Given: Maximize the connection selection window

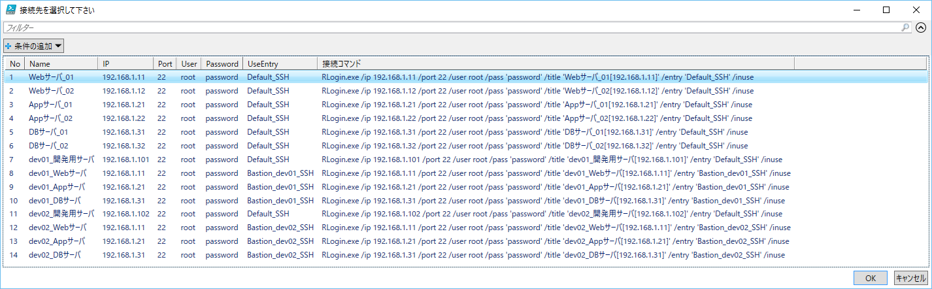Looking at the screenshot, I should point(886,10).
